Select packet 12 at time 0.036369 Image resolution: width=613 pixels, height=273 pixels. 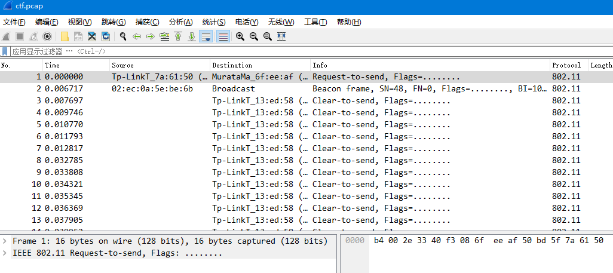tap(306, 208)
